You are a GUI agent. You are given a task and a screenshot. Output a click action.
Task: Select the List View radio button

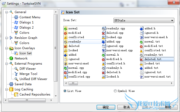[x=65, y=91]
